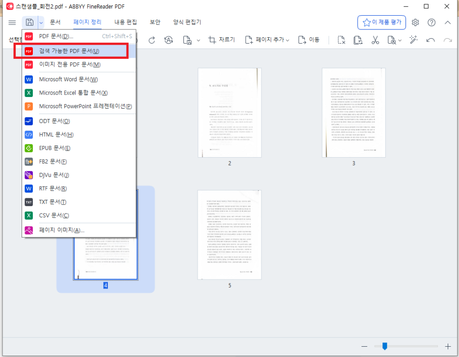The image size is (459, 357).
Task: Increase thumbnail size with plus button
Action: click(x=448, y=347)
